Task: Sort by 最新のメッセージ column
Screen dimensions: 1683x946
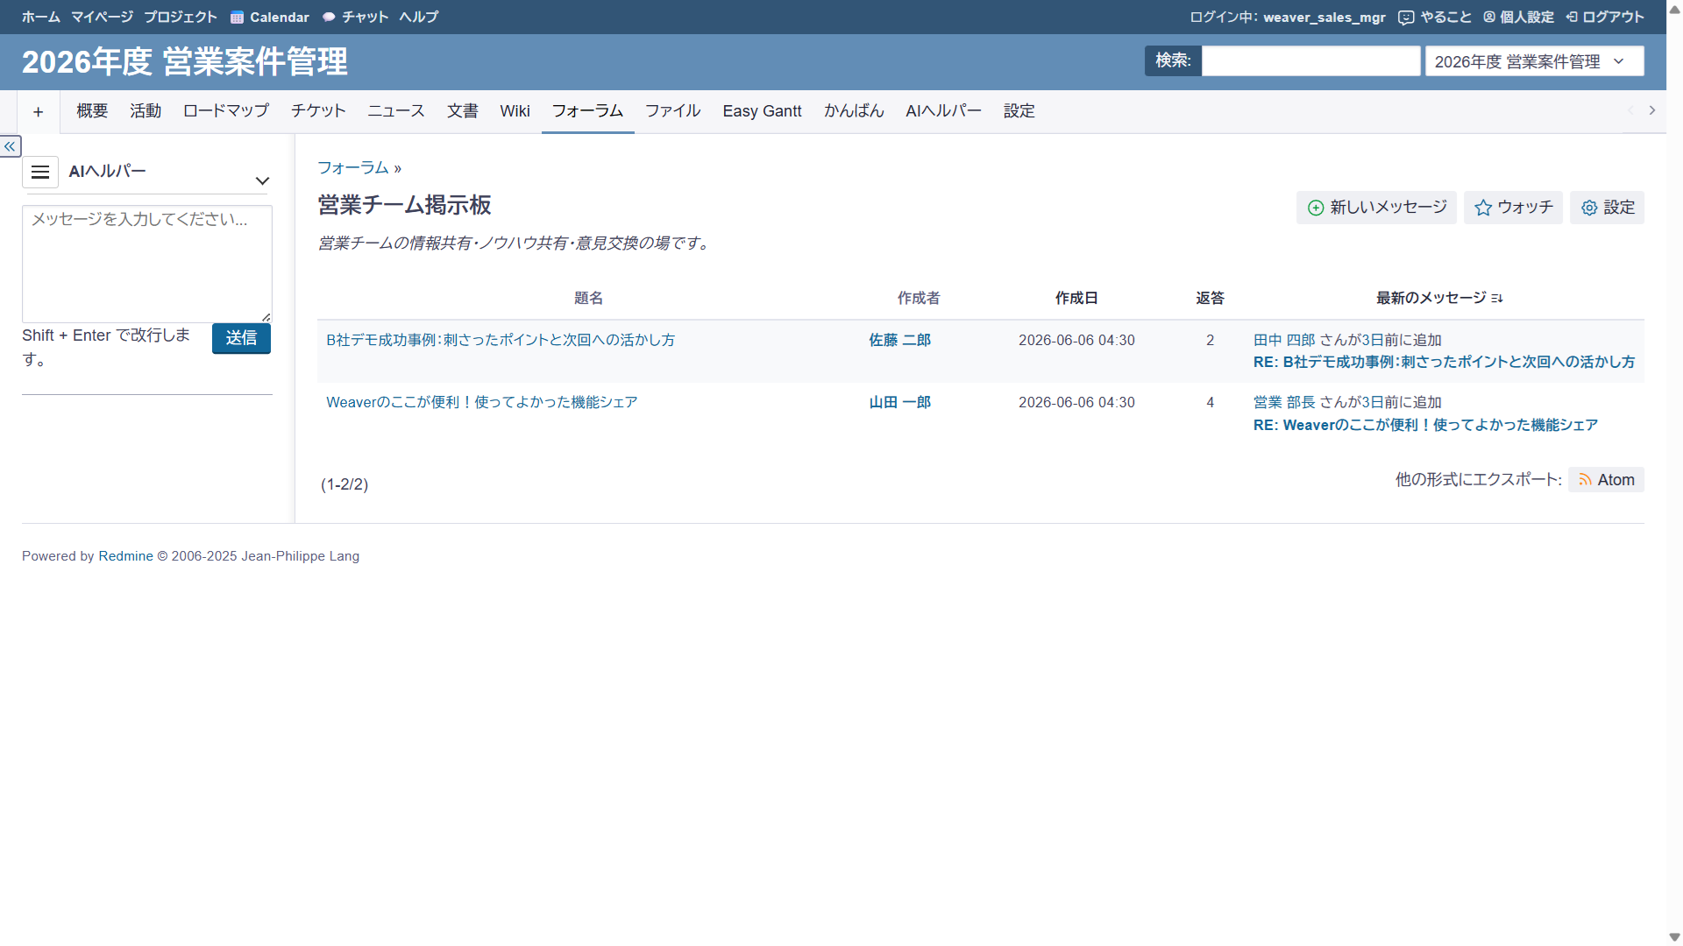Action: point(1439,298)
